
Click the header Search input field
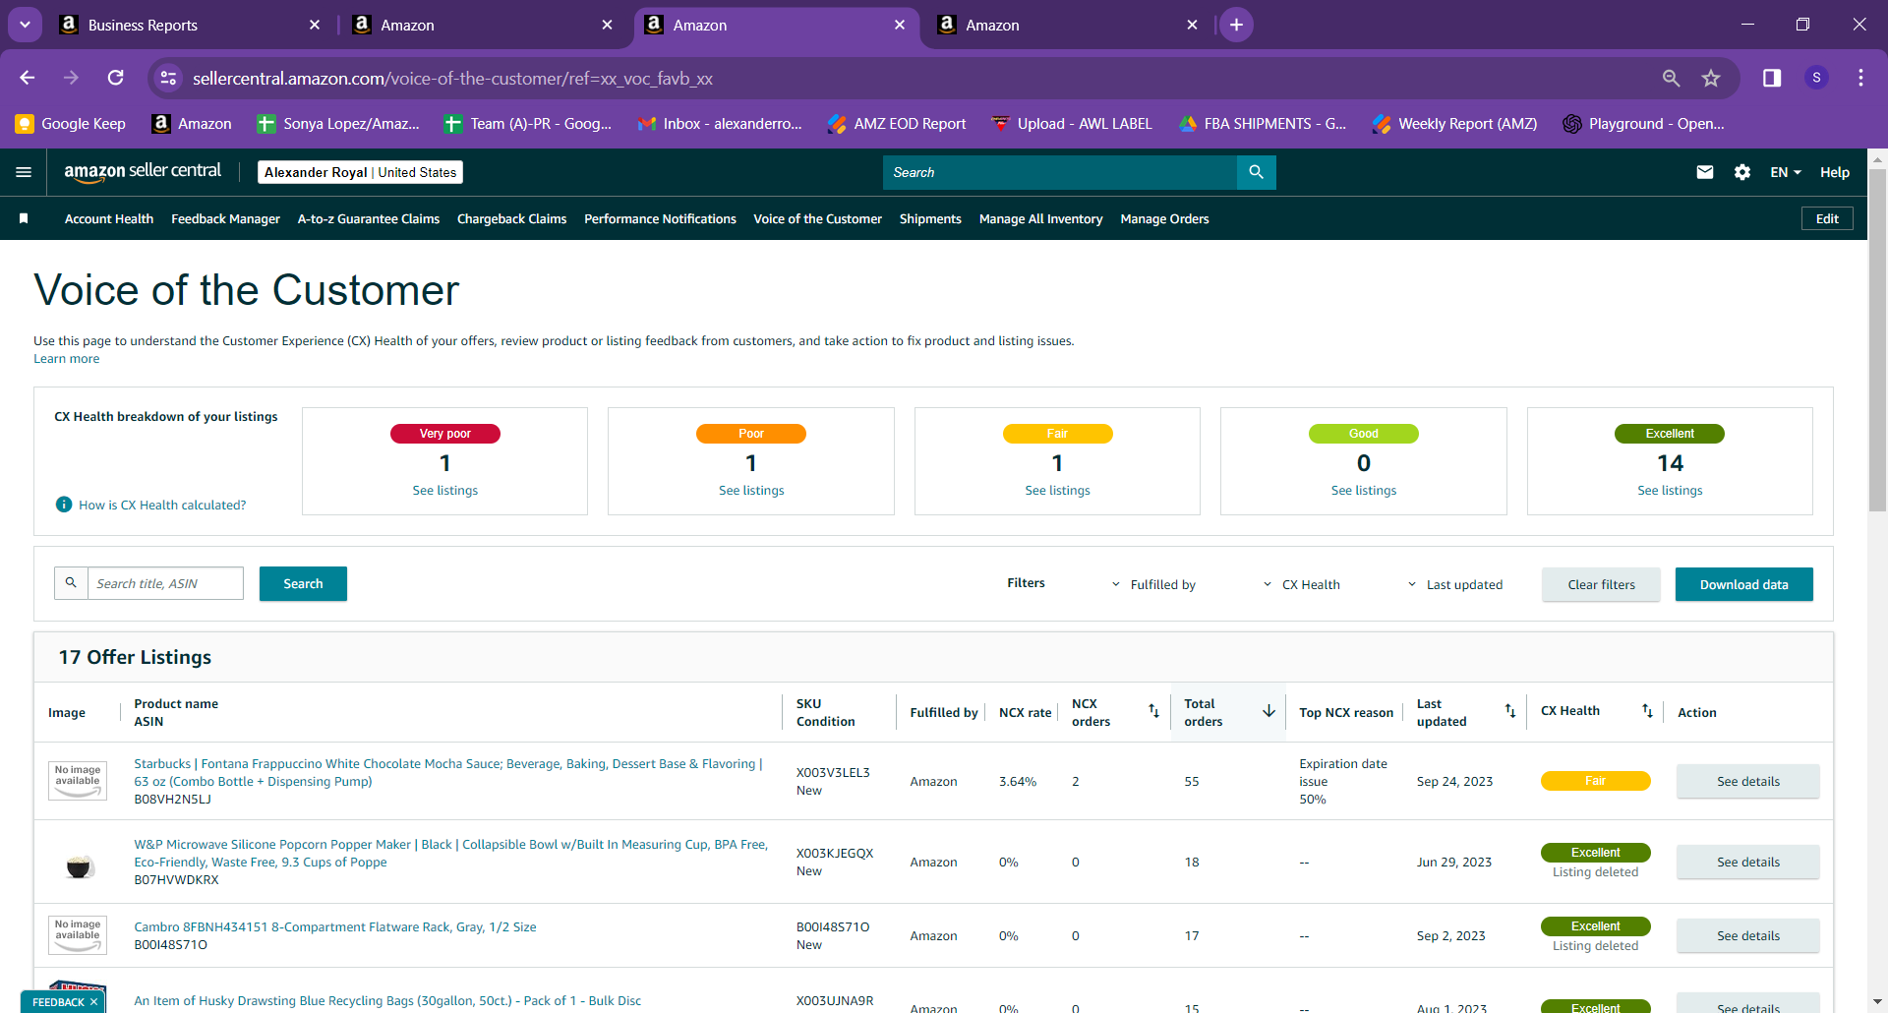click(1060, 172)
